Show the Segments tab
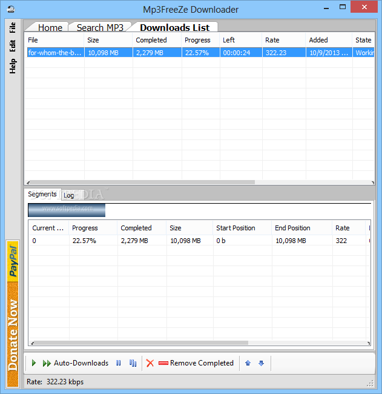382x394 pixels. click(42, 194)
